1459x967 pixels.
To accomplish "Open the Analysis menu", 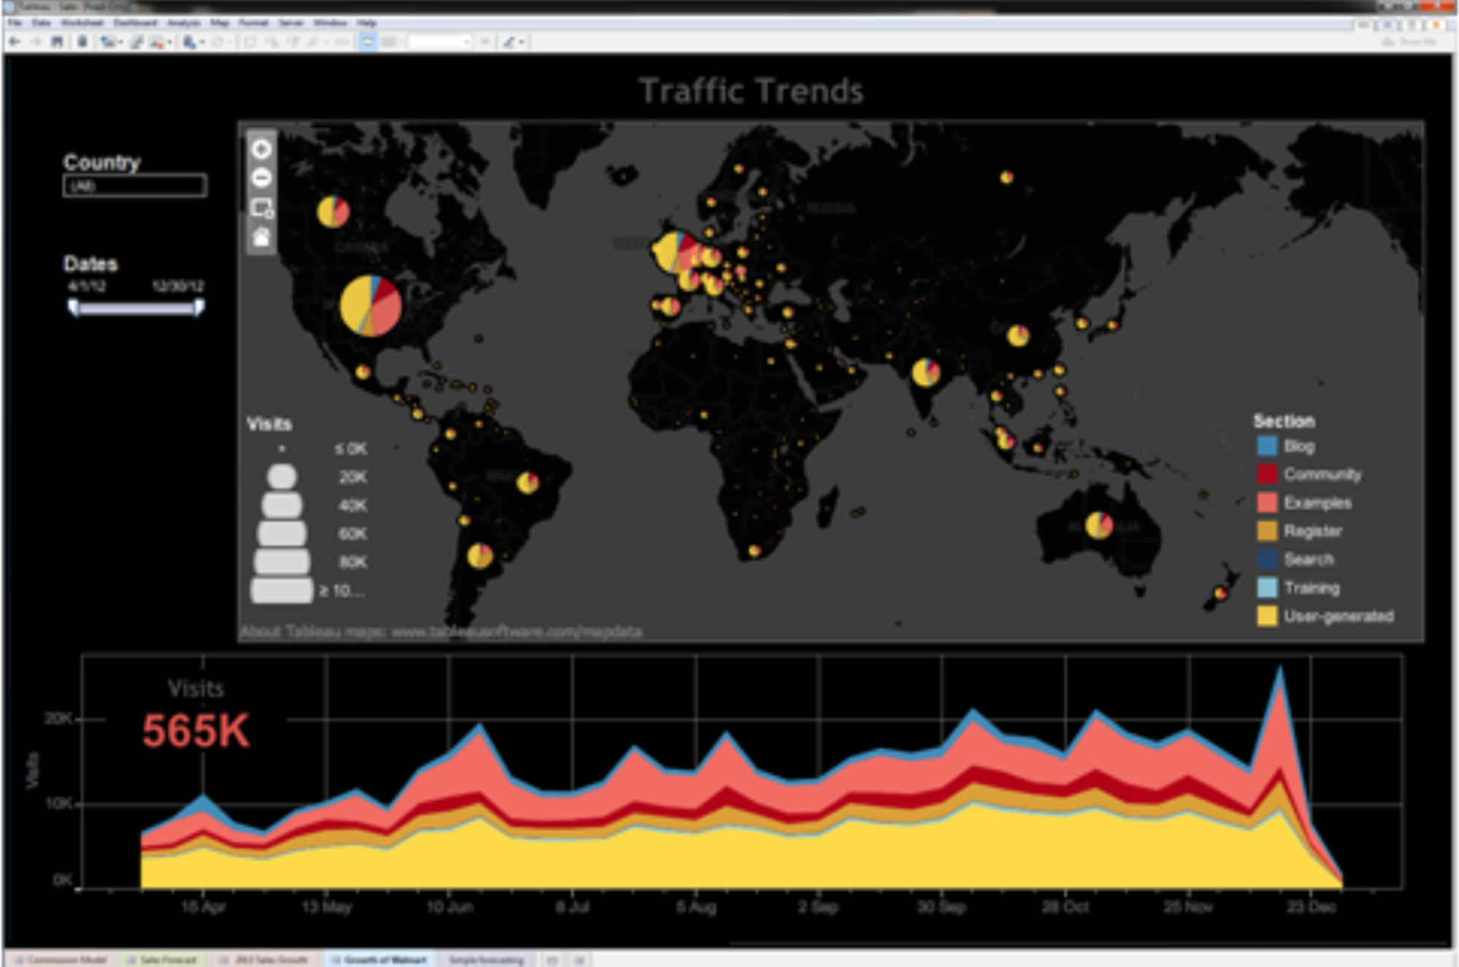I will (183, 23).
